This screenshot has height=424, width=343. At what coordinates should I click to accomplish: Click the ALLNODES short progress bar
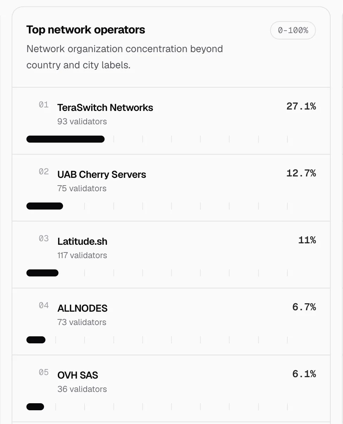coord(36,340)
